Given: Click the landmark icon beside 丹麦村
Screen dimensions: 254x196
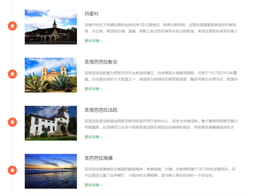Looking at the screenshot, I should point(12,26).
